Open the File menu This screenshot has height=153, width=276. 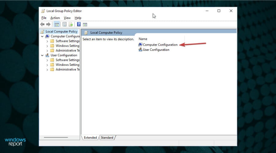tap(44, 18)
